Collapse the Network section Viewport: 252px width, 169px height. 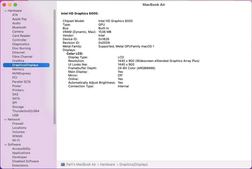(5, 119)
